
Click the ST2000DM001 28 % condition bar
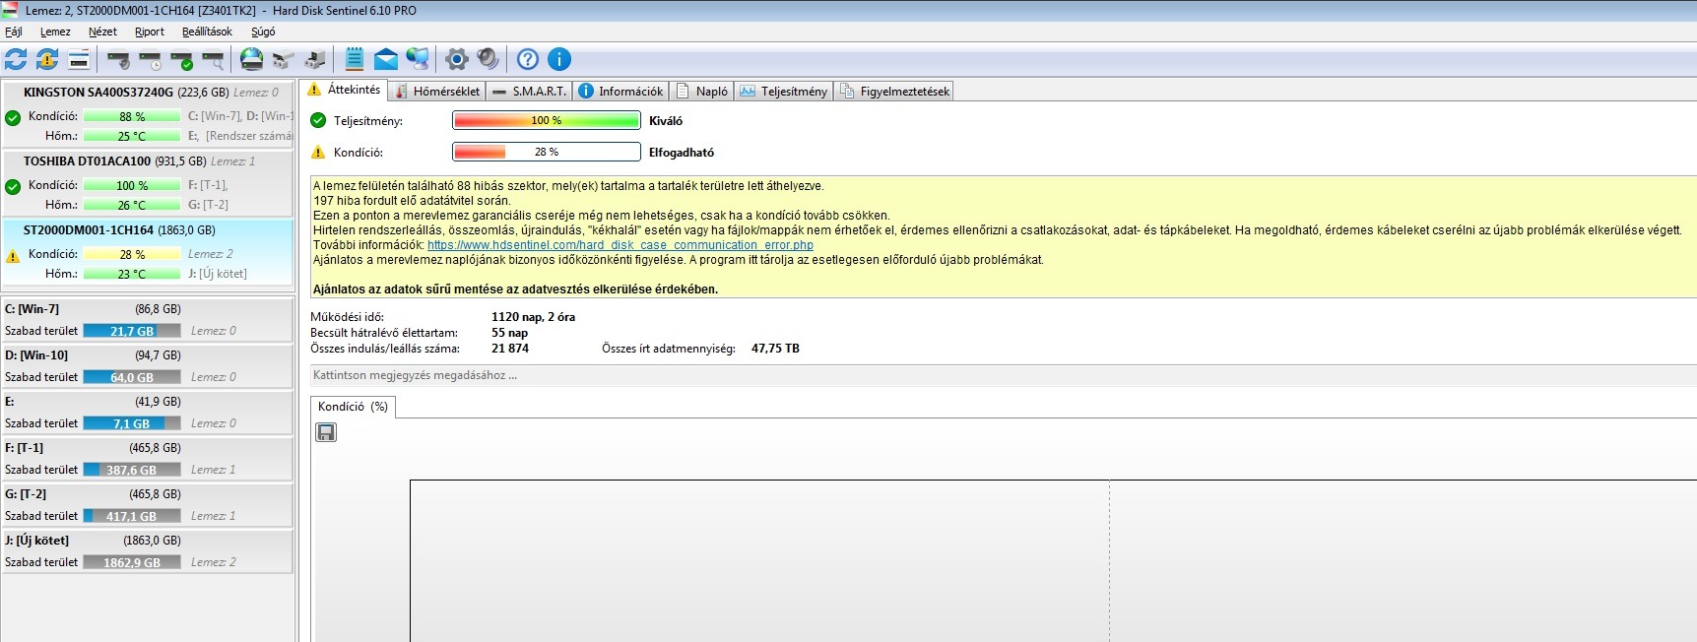tap(132, 254)
